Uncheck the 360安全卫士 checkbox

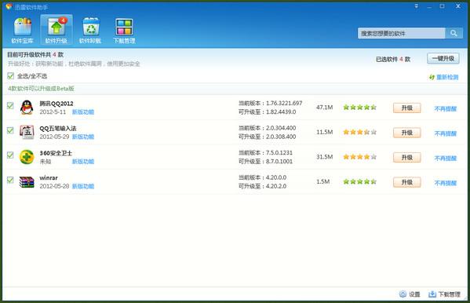coord(10,155)
